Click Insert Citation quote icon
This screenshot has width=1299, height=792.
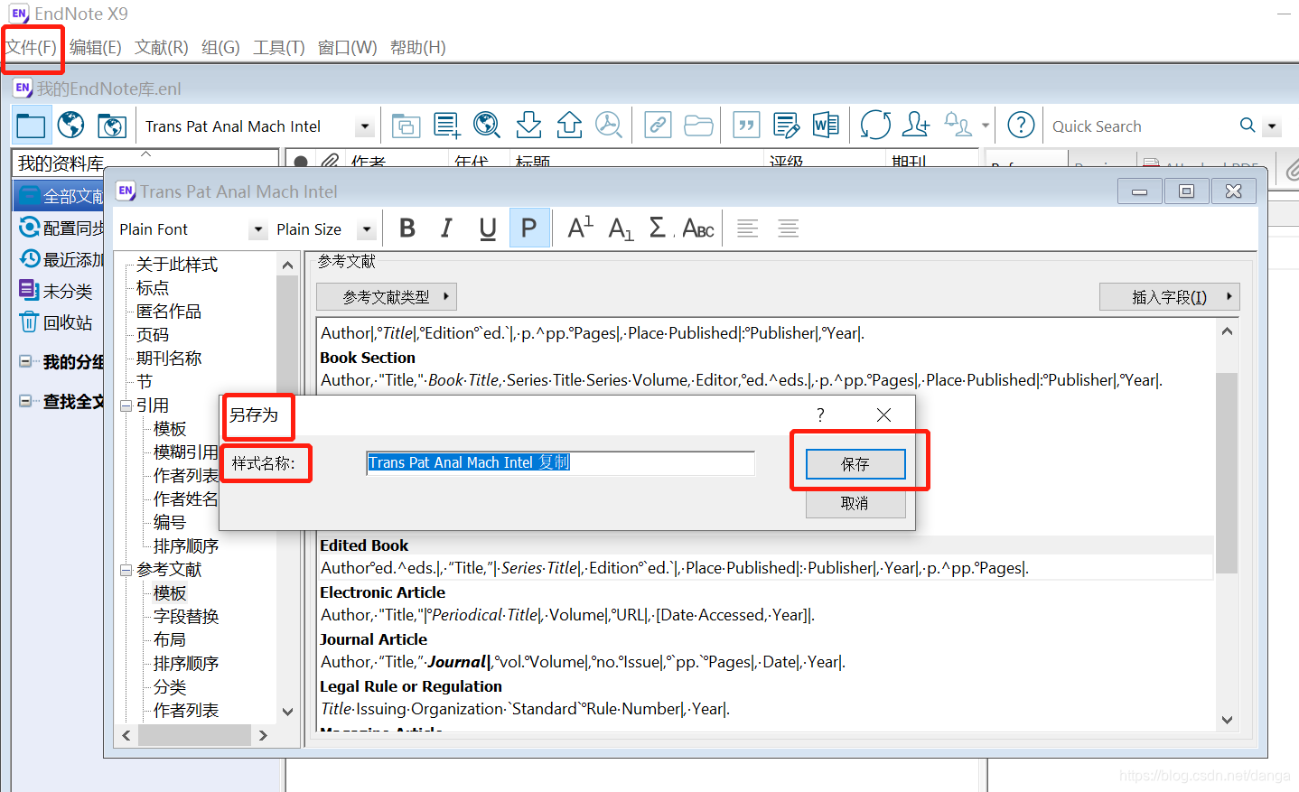[746, 126]
